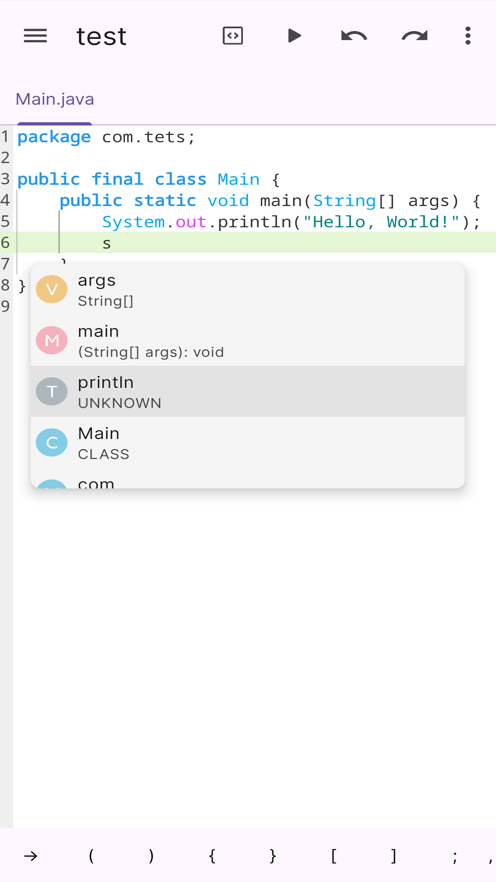This screenshot has height=882, width=496.
Task: Insert an opening curly brace
Action: coord(212,856)
